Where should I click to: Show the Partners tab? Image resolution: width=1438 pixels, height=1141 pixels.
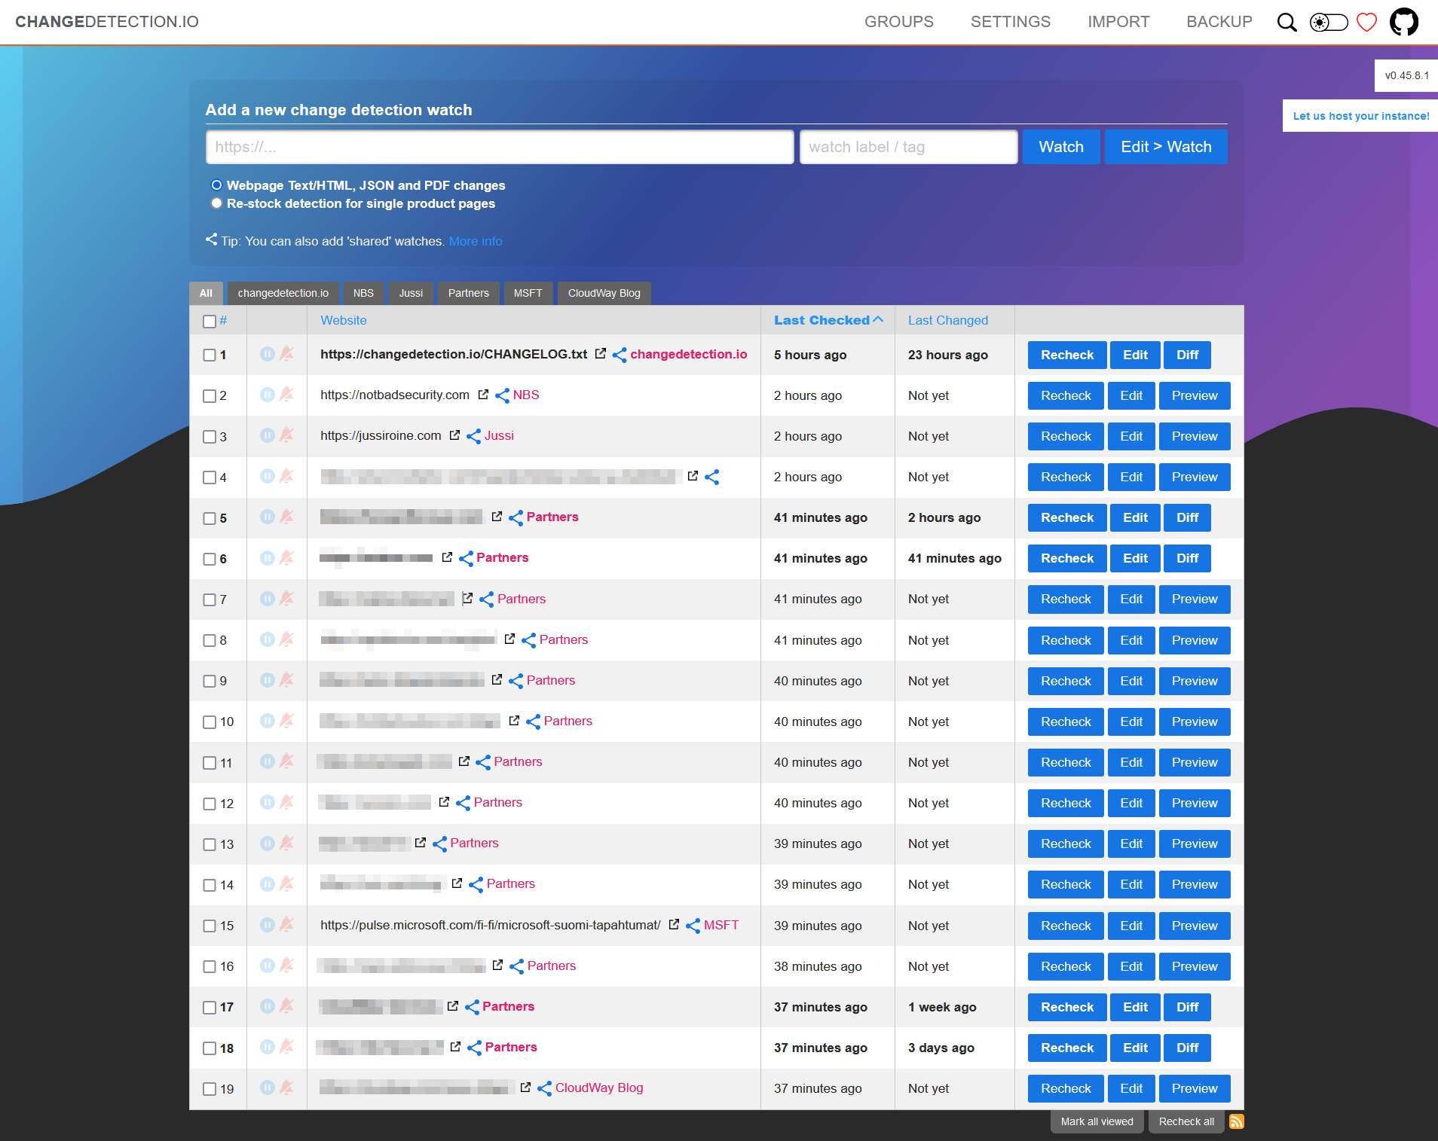point(469,293)
